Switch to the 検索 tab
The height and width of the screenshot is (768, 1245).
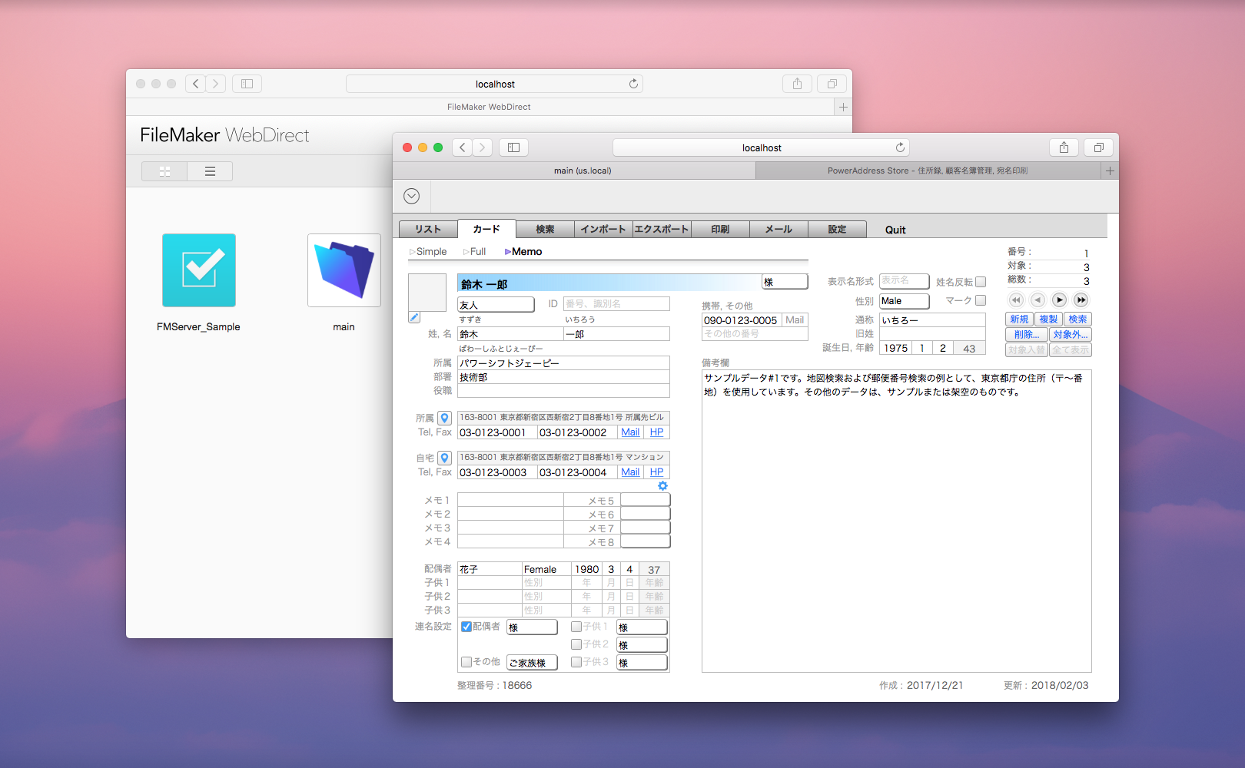(x=545, y=229)
